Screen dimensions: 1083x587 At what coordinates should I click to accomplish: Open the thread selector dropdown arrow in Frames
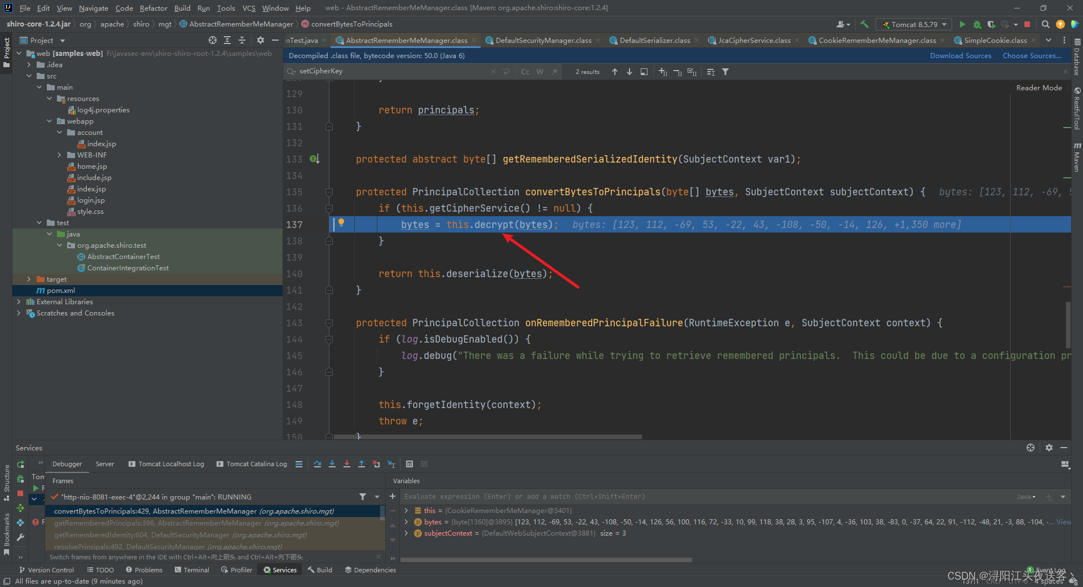tap(377, 497)
